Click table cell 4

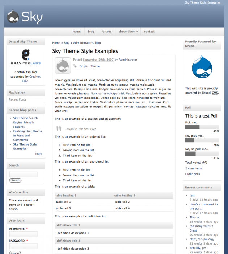click(143, 208)
